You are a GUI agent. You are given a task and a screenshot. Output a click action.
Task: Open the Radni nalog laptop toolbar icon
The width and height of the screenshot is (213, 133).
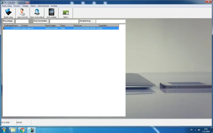[x=8, y=13]
